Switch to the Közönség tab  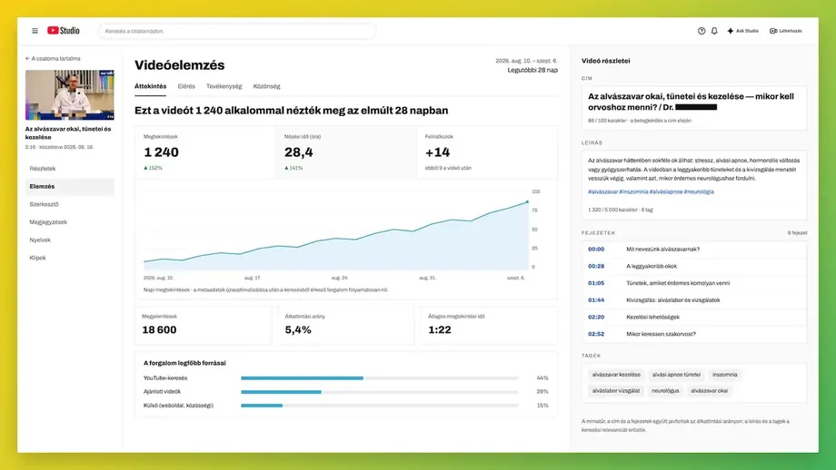pyautogui.click(x=266, y=86)
